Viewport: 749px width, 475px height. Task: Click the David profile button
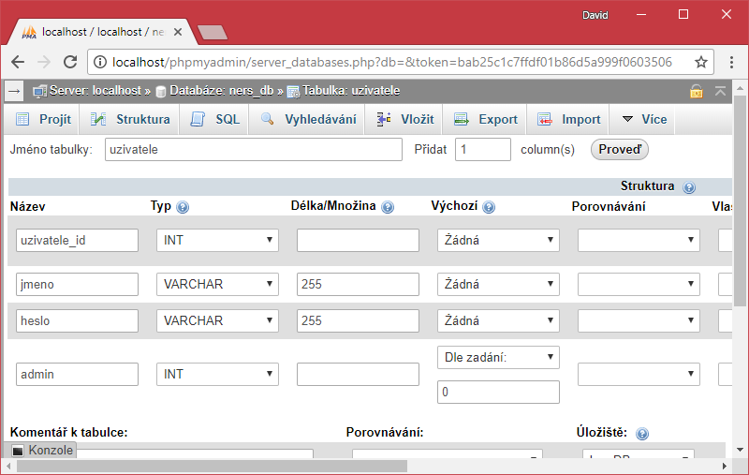pos(595,15)
